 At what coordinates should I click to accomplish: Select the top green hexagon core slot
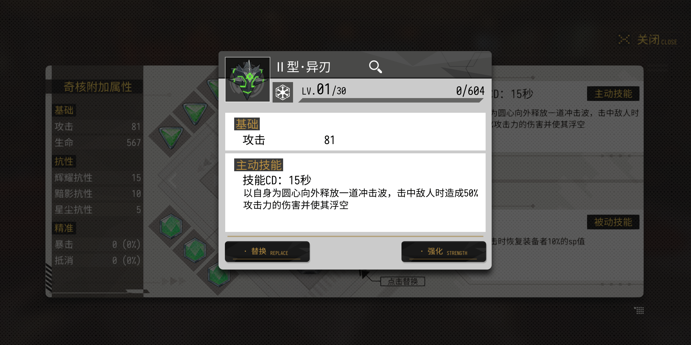(171, 226)
